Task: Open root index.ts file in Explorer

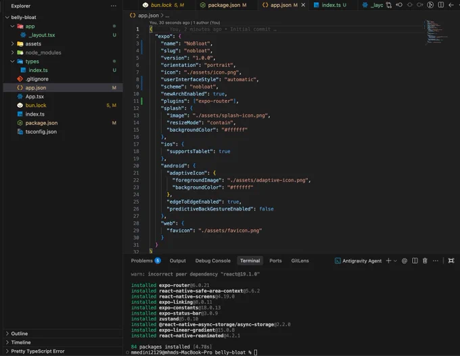Action: tap(35, 114)
